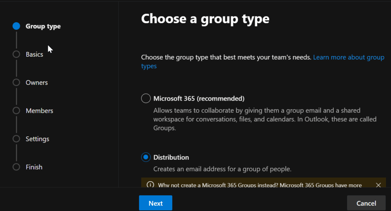Click the Members step circle indicator

pyautogui.click(x=16, y=111)
